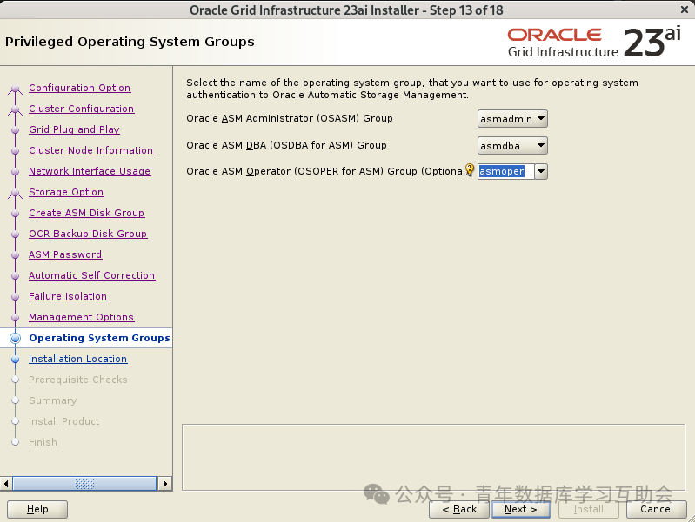The height and width of the screenshot is (522, 695).
Task: Go to Network Interface Usage step
Action: pyautogui.click(x=90, y=171)
